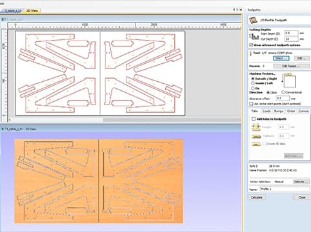Click the yellow tool bit icon beside Tool

point(250,53)
